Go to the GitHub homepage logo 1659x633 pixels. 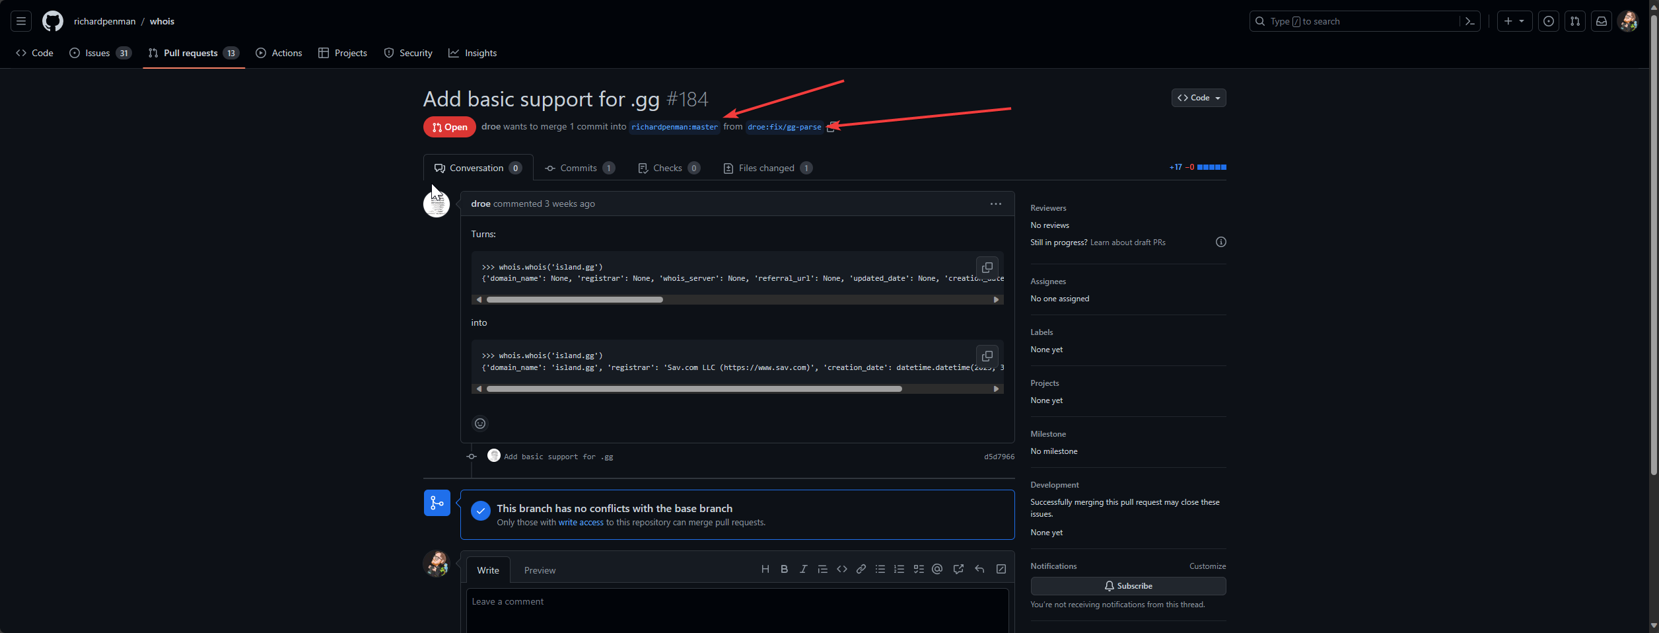53,21
